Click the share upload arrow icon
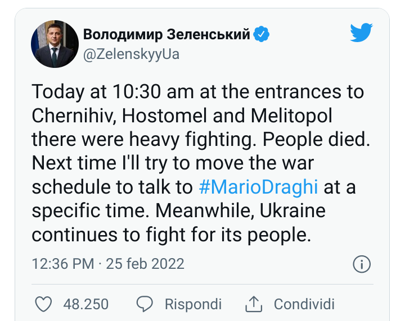 254,304
